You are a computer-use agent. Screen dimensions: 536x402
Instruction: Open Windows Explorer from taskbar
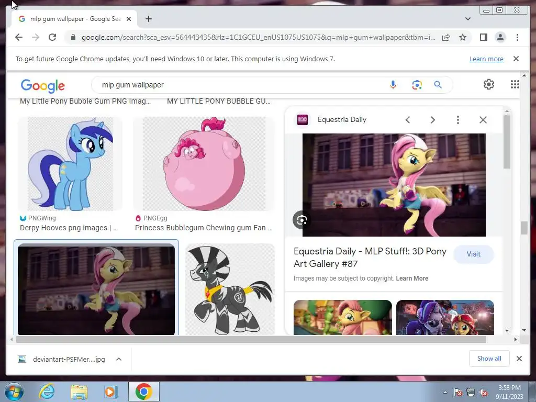pos(79,392)
